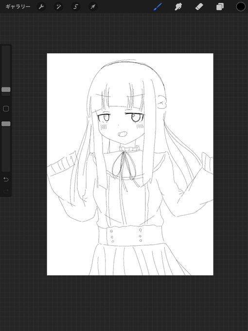Click the redo arrow in sidebar
This screenshot has width=248, height=331.
6,191
